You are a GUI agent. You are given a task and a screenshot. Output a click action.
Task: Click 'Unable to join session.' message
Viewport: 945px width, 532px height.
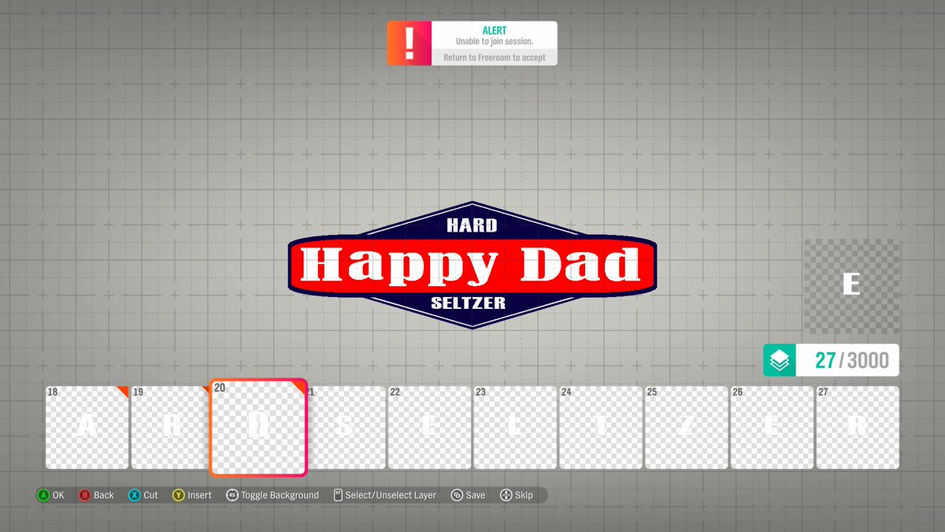pyautogui.click(x=495, y=41)
